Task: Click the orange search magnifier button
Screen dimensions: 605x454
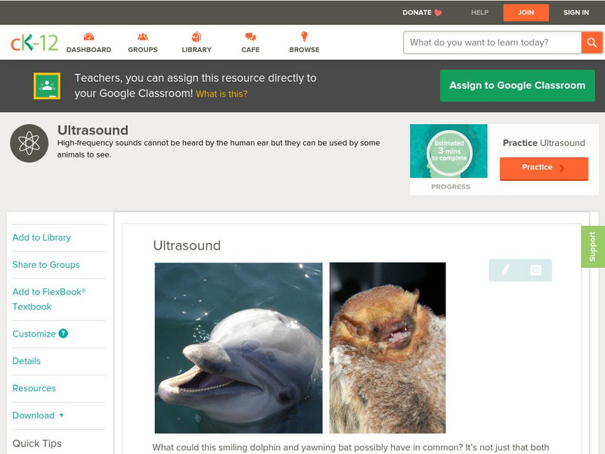Action: 591,42
